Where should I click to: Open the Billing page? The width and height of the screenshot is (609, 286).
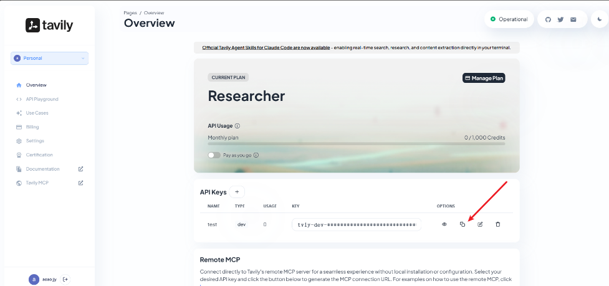click(x=32, y=127)
